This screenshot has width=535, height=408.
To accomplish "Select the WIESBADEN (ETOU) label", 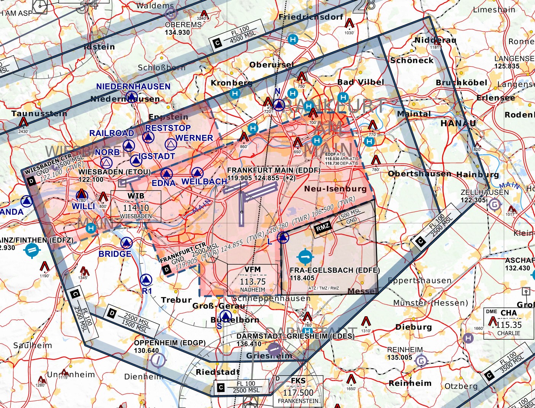I will (115, 172).
